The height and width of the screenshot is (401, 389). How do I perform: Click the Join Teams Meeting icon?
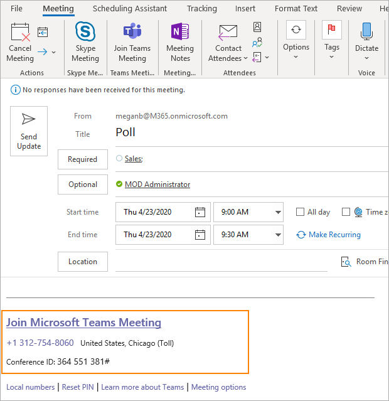click(x=132, y=31)
